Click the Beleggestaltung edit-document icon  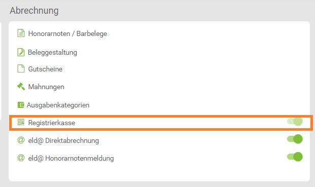click(x=21, y=52)
